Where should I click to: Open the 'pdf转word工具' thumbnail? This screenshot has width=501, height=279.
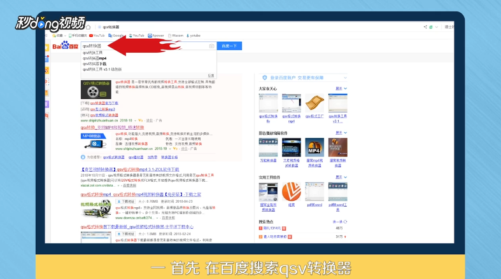click(338, 192)
